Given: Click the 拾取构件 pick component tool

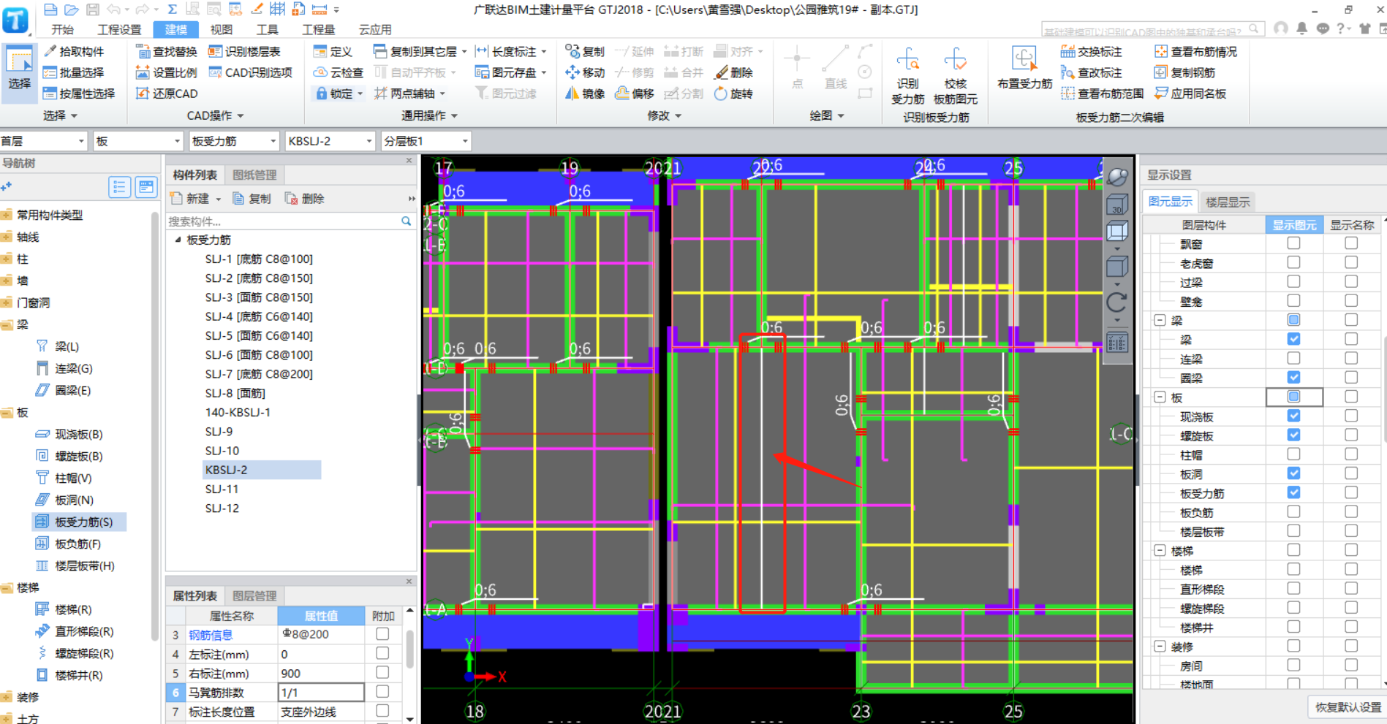Looking at the screenshot, I should (74, 51).
